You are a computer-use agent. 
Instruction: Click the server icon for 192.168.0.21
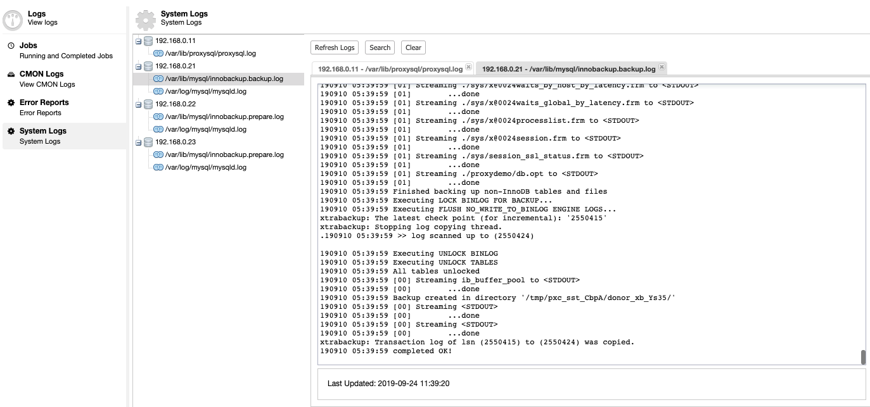[x=148, y=66]
